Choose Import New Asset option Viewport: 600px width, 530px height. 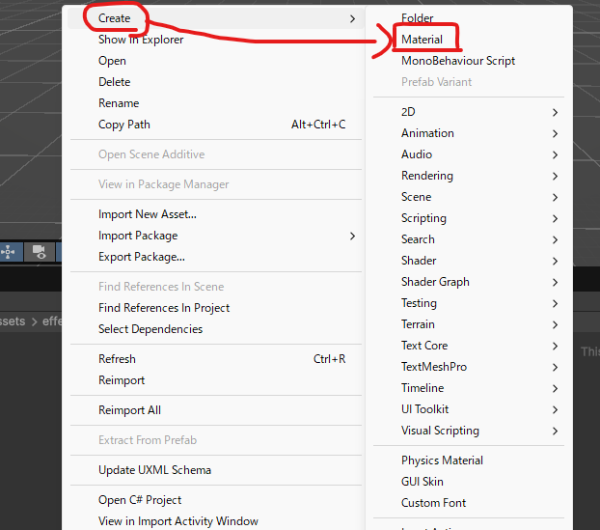pyautogui.click(x=147, y=214)
